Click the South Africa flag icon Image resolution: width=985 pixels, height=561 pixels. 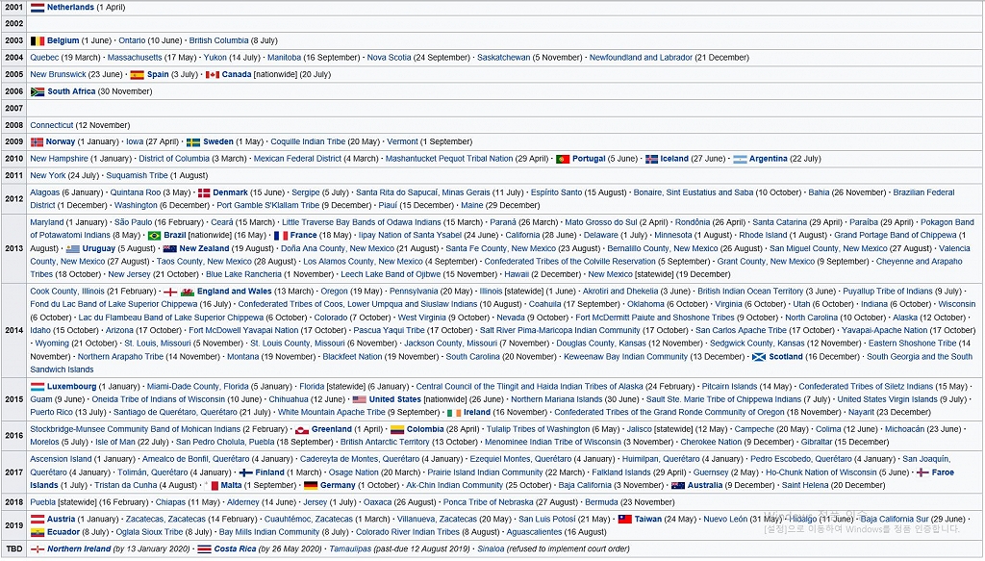point(38,91)
